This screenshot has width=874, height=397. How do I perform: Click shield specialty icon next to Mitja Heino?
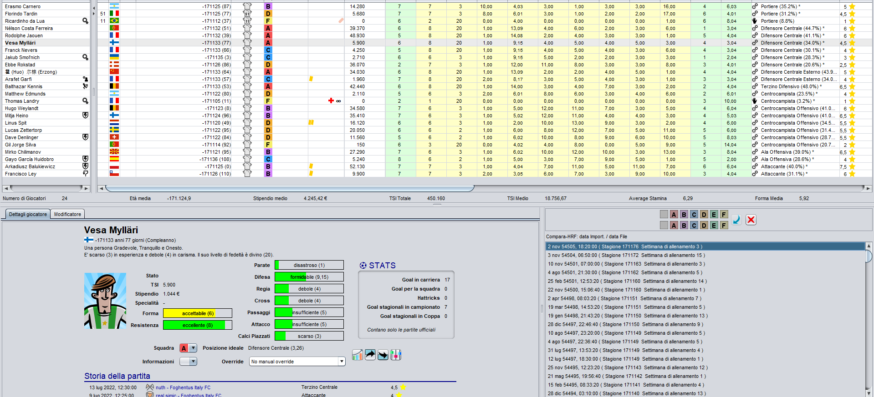point(85,116)
